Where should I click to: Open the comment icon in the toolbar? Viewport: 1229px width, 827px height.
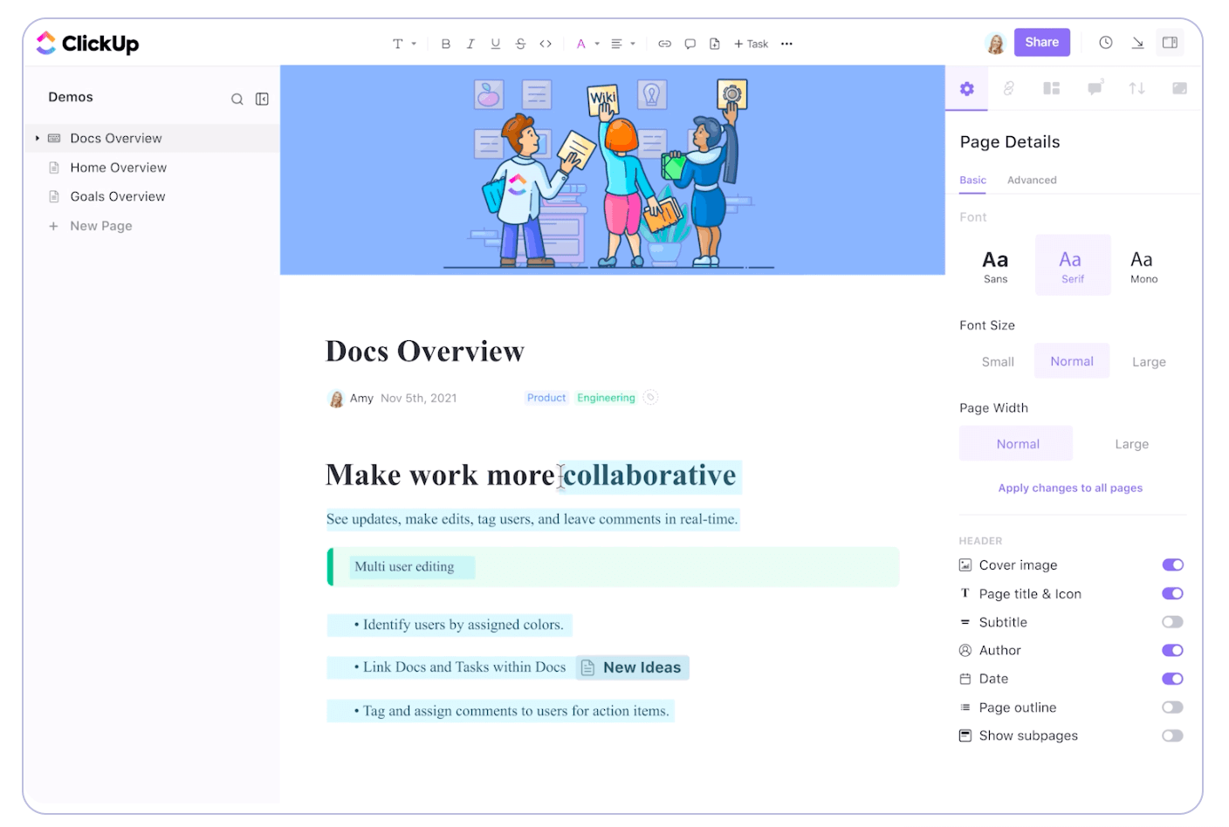click(x=690, y=43)
